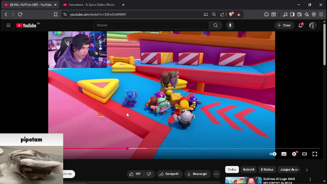327x184 pixels.
Task: Go back with browser back arrow
Action: pyautogui.click(x=6, y=14)
